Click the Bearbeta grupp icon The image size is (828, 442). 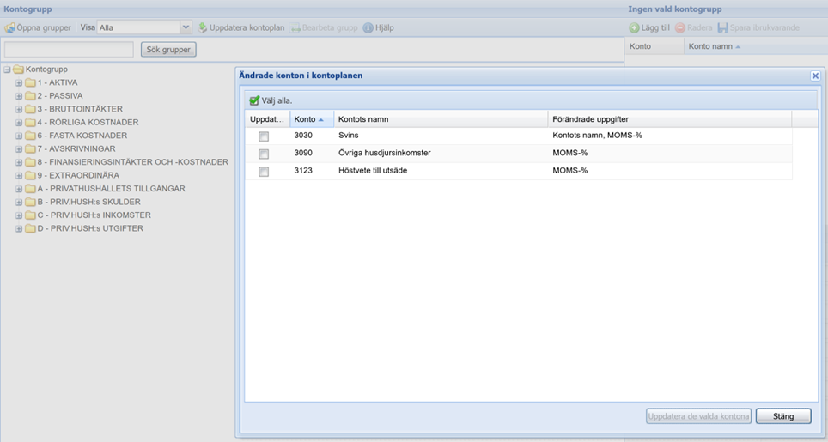tap(295, 28)
